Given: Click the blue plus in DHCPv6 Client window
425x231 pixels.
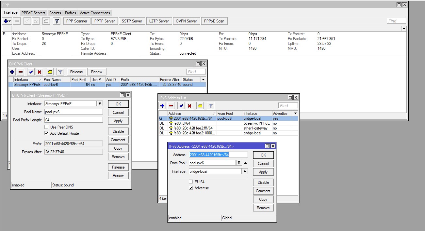Looking at the screenshot, I should (x=12, y=72).
